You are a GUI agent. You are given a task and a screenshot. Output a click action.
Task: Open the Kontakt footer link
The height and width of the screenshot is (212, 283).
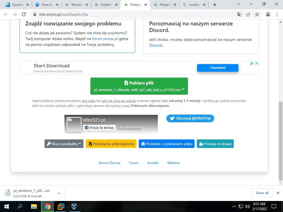click(153, 163)
